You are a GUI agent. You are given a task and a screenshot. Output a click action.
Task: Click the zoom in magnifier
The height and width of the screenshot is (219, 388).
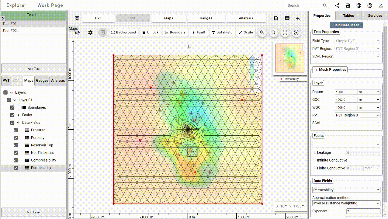pos(262,33)
